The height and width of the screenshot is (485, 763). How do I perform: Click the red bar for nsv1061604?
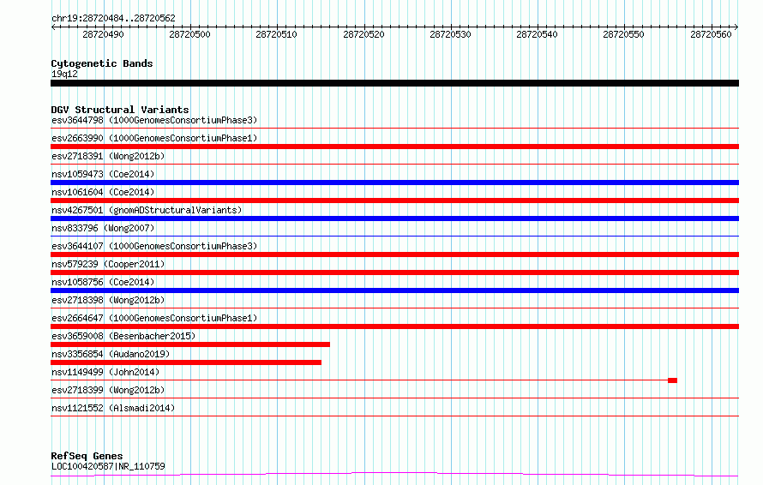[x=394, y=201]
